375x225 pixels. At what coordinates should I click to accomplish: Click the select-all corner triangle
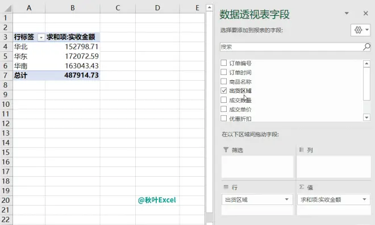(8, 9)
